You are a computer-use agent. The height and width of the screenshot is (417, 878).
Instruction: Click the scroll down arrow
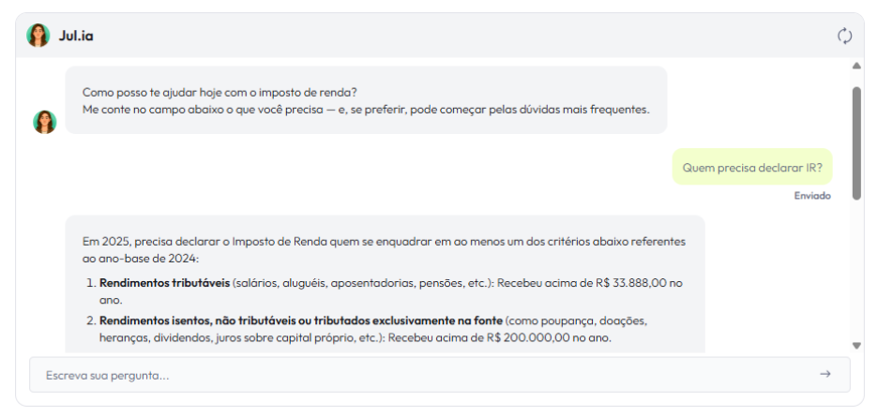[x=855, y=345]
